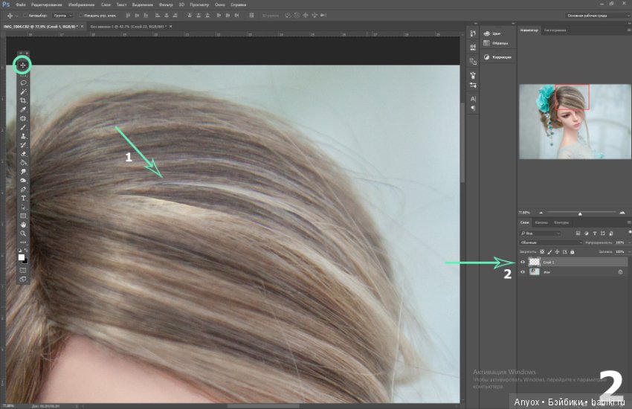
Task: Change screen mode from toolbox
Action: point(23,279)
